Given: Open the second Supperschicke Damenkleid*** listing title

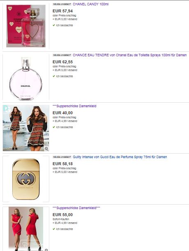Looking at the screenshot, I should click(76, 208).
